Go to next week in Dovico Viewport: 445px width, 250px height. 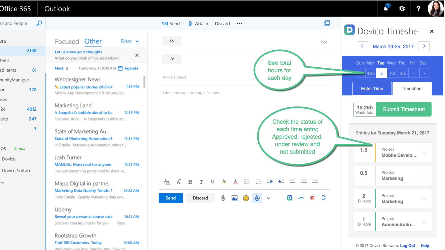(x=424, y=46)
